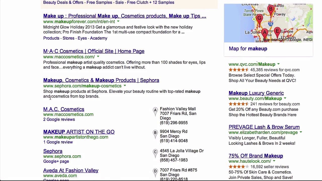
Task: Open M·A·C Cosmetics Official Site result
Action: 94,51
